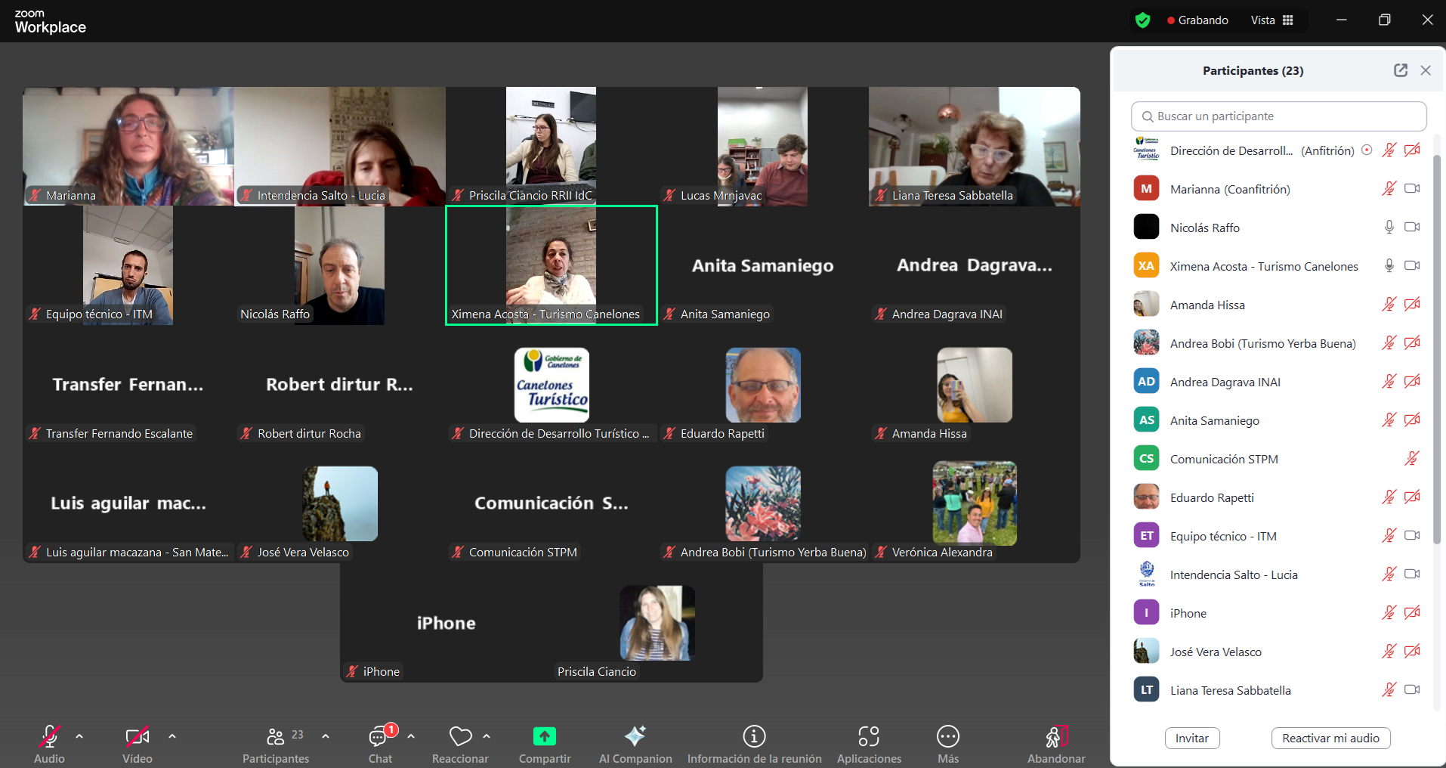Image resolution: width=1446 pixels, height=768 pixels.
Task: Click the Buscar un participante search field
Action: click(x=1278, y=116)
